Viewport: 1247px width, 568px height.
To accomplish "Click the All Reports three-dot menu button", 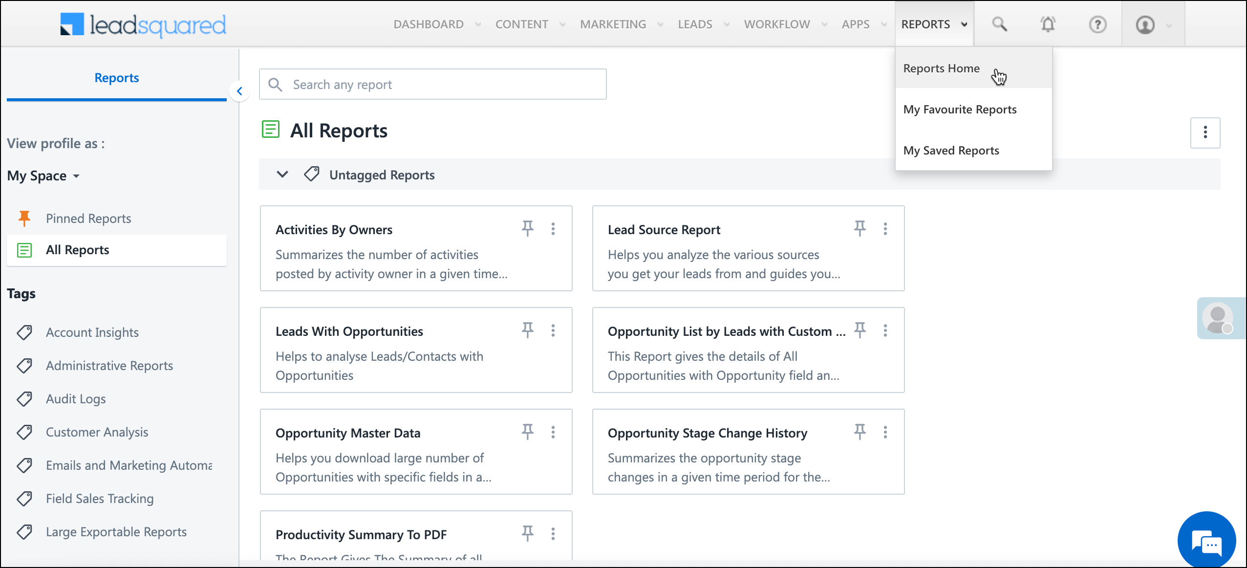I will coord(1205,132).
